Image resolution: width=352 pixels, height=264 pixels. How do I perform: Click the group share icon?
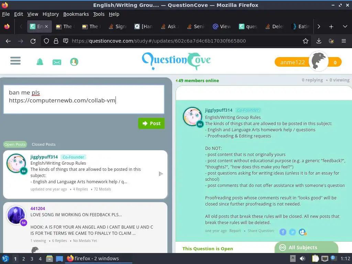tap(302, 232)
